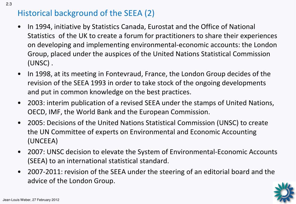Click the '(UNCEEA)' abbreviation line
The width and height of the screenshot is (296, 204).
43,141
